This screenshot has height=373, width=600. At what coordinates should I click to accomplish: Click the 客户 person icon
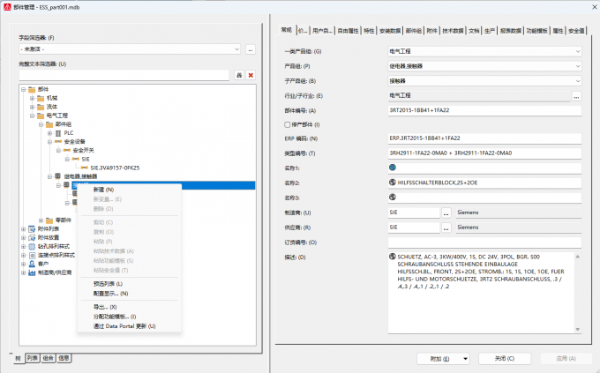click(x=32, y=264)
